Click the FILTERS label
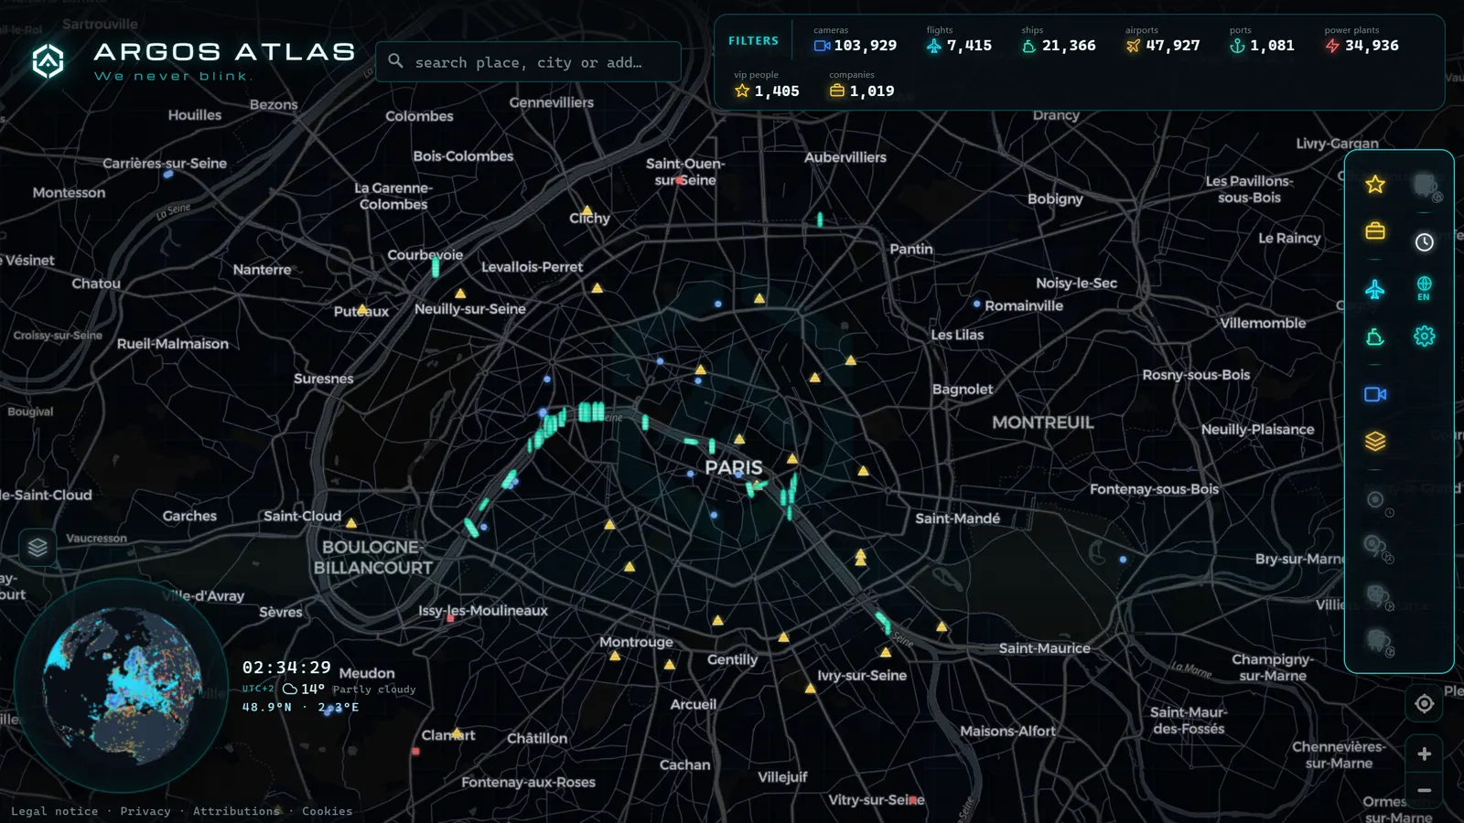 tap(753, 41)
